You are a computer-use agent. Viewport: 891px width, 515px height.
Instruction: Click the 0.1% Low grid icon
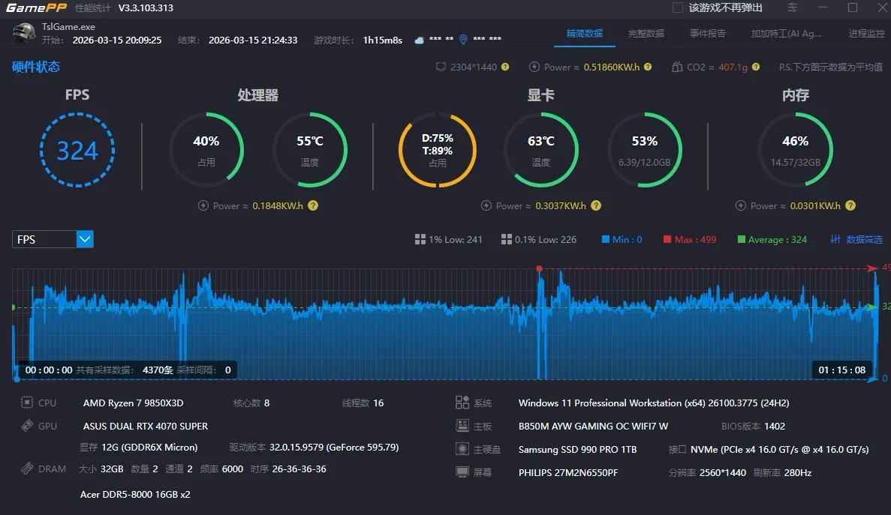507,239
